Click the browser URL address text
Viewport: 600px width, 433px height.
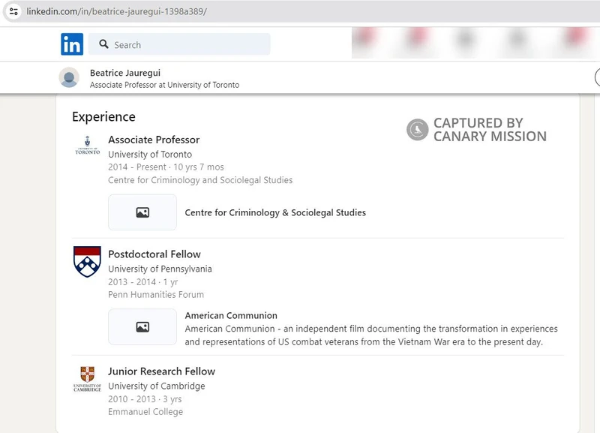(x=117, y=11)
